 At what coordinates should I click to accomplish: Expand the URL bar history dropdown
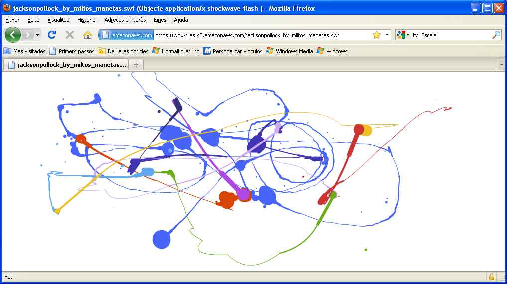coord(387,35)
